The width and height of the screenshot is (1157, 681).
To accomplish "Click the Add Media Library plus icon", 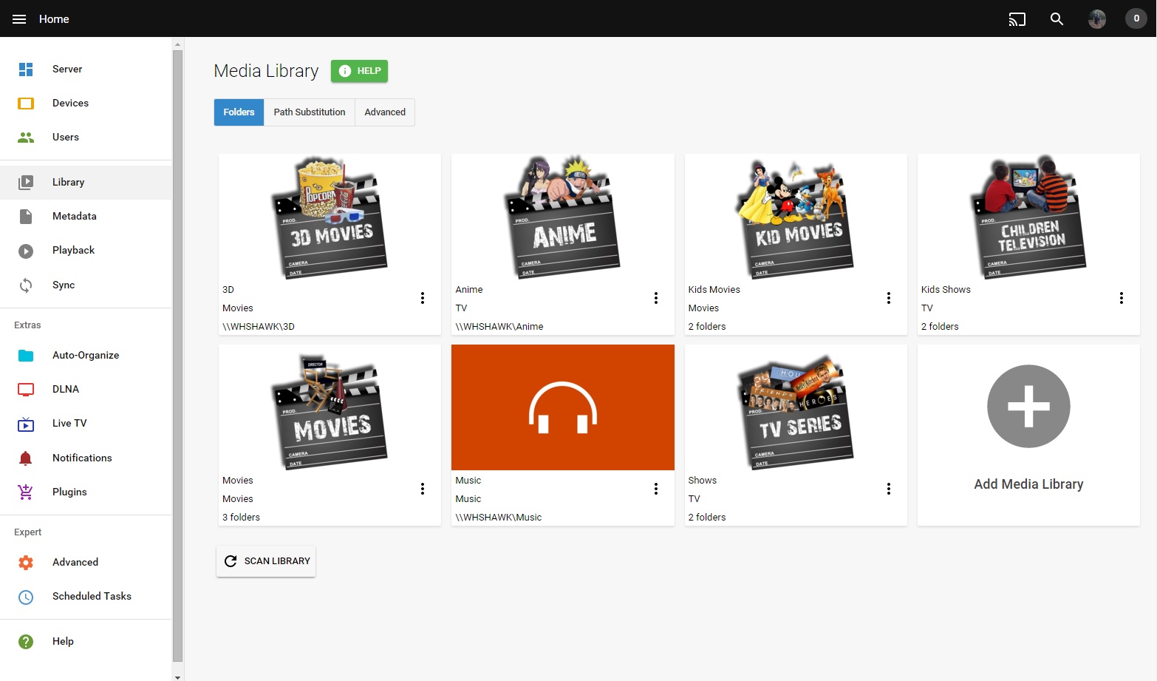I will 1028,406.
